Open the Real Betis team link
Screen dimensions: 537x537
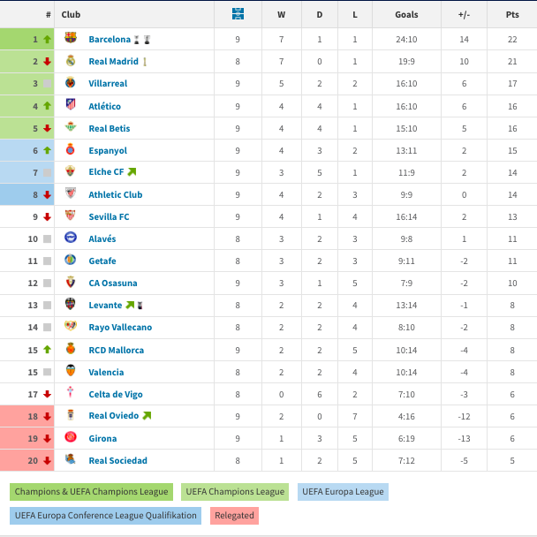tap(109, 128)
